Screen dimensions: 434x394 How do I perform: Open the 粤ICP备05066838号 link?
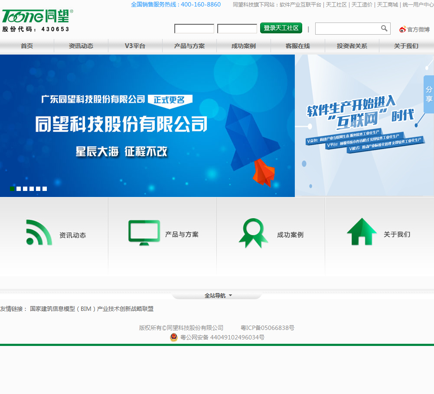click(268, 328)
